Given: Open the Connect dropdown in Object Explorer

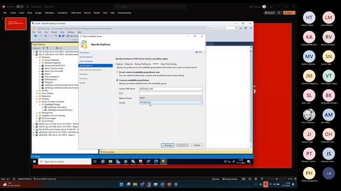Looking at the screenshot, I should 37,48.
